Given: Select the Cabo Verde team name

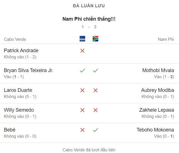Looking at the screenshot, I should 15,39.
